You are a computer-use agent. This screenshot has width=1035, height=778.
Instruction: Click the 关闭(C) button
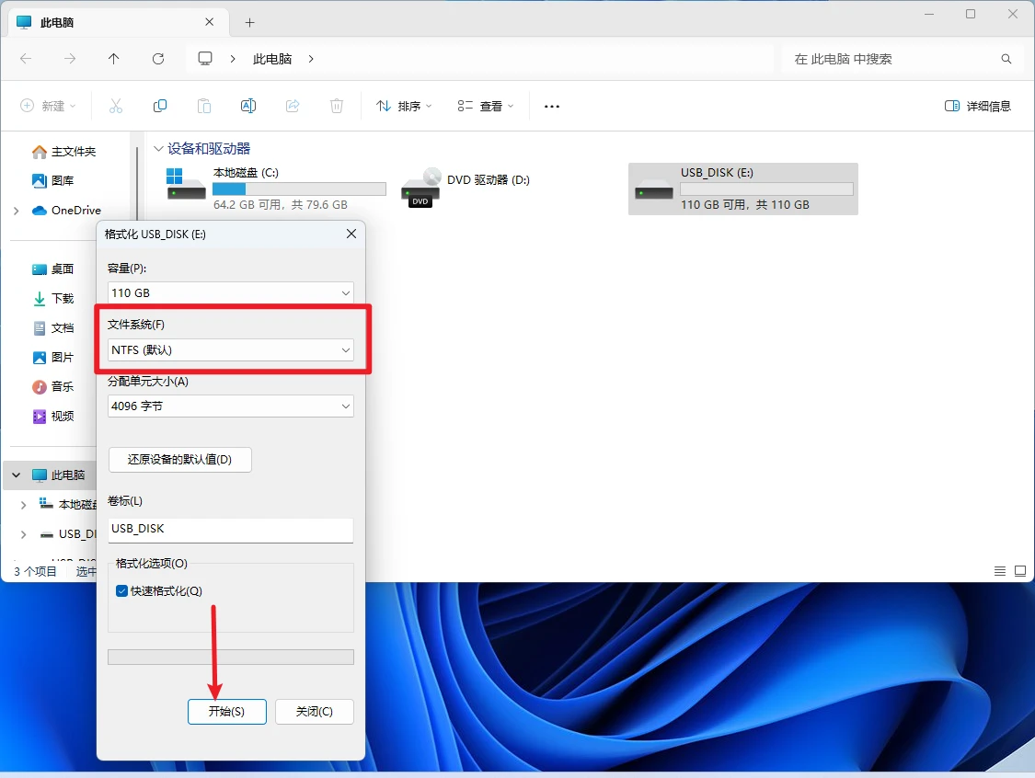point(315,712)
